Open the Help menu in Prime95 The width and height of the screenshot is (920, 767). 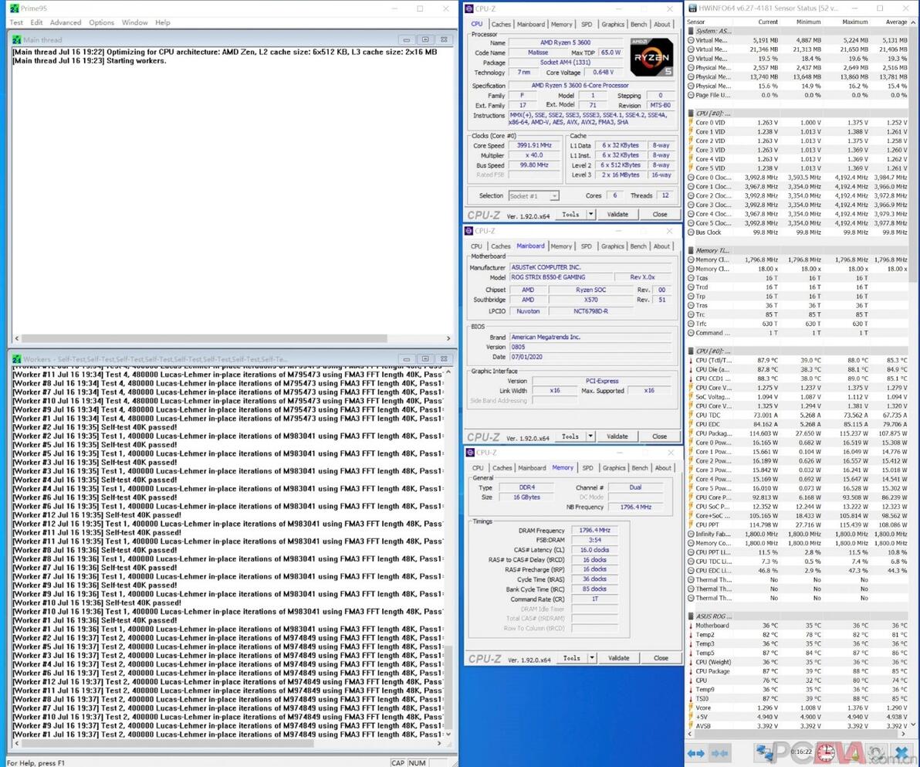(163, 22)
